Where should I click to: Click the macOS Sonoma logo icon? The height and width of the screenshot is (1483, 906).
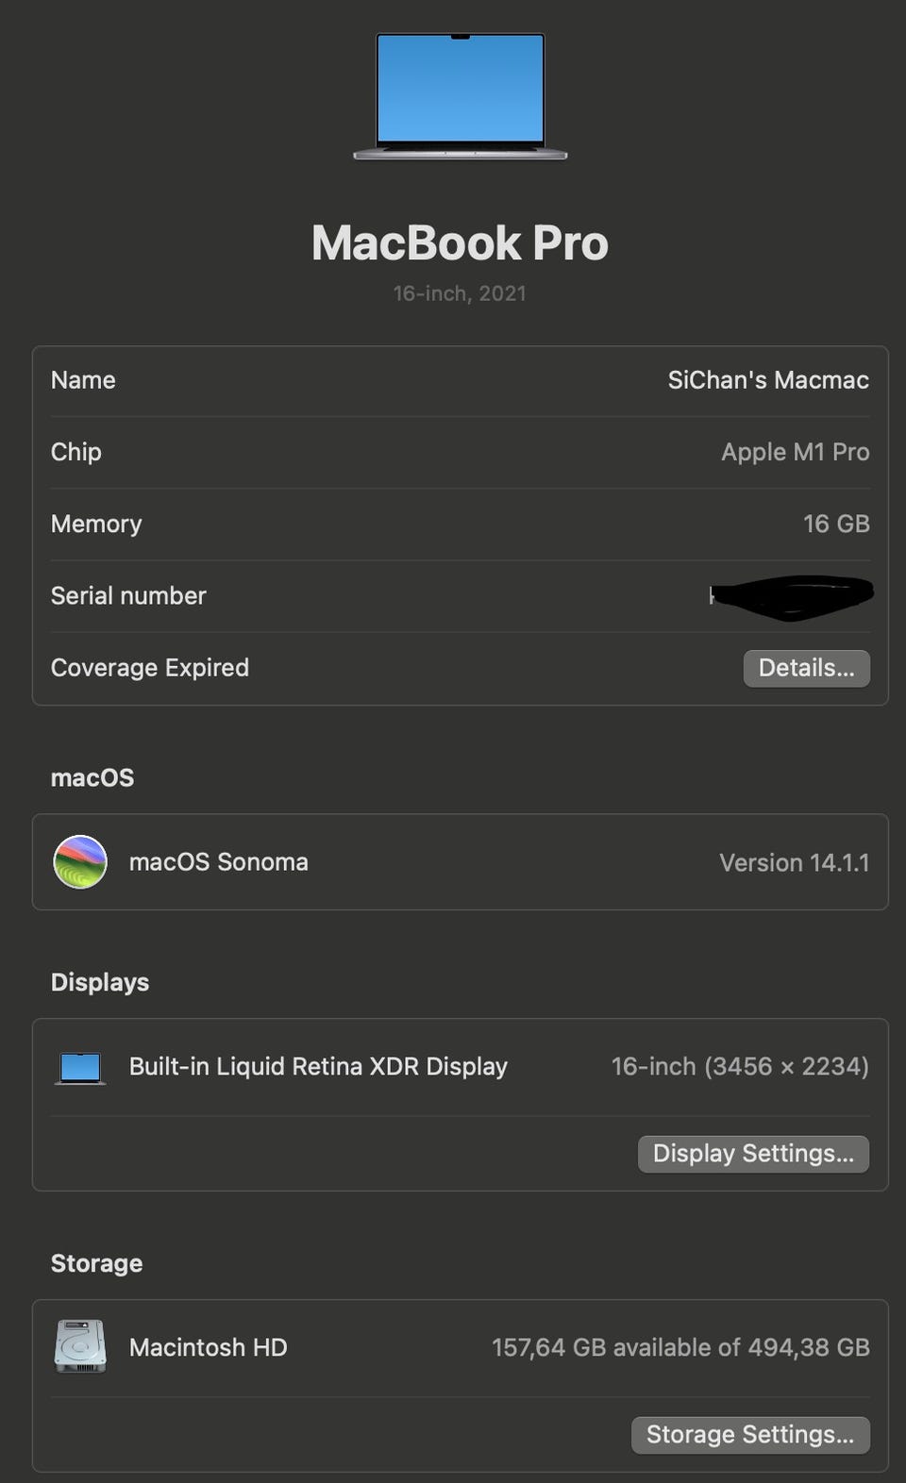[80, 862]
